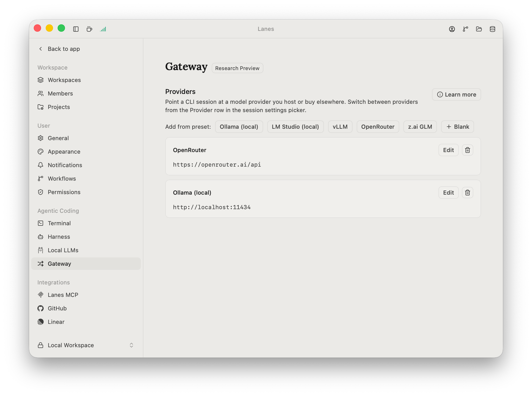Click the Ollama (local) provider card title
The image size is (532, 396).
192,193
